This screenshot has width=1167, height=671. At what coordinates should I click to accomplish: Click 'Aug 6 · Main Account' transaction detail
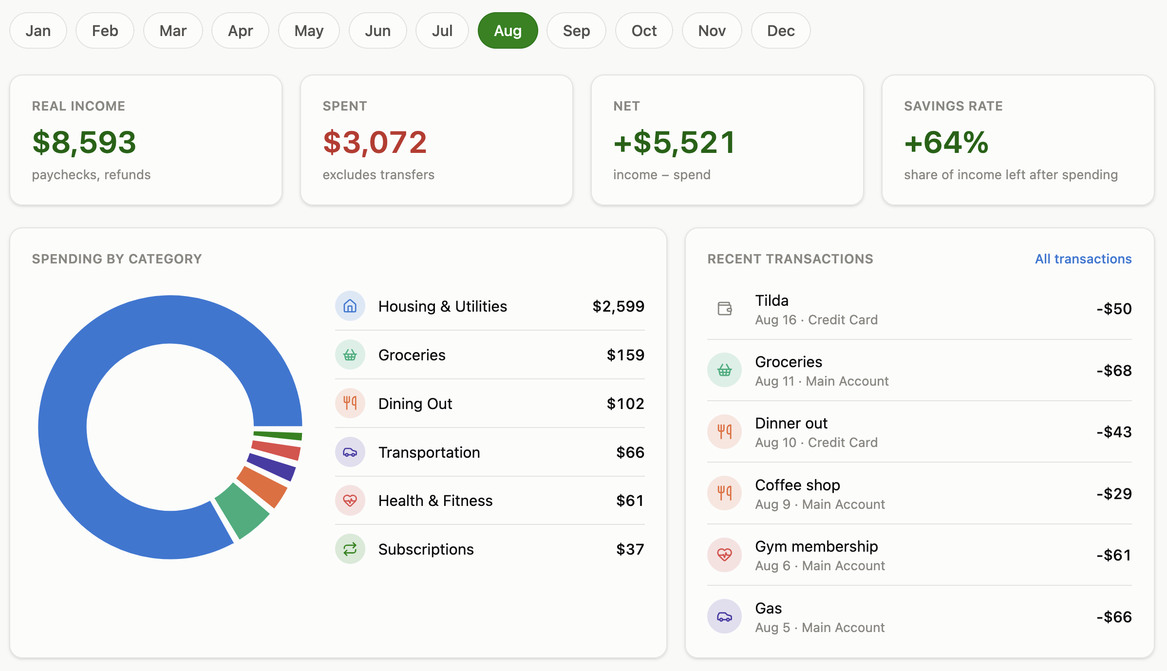point(820,566)
